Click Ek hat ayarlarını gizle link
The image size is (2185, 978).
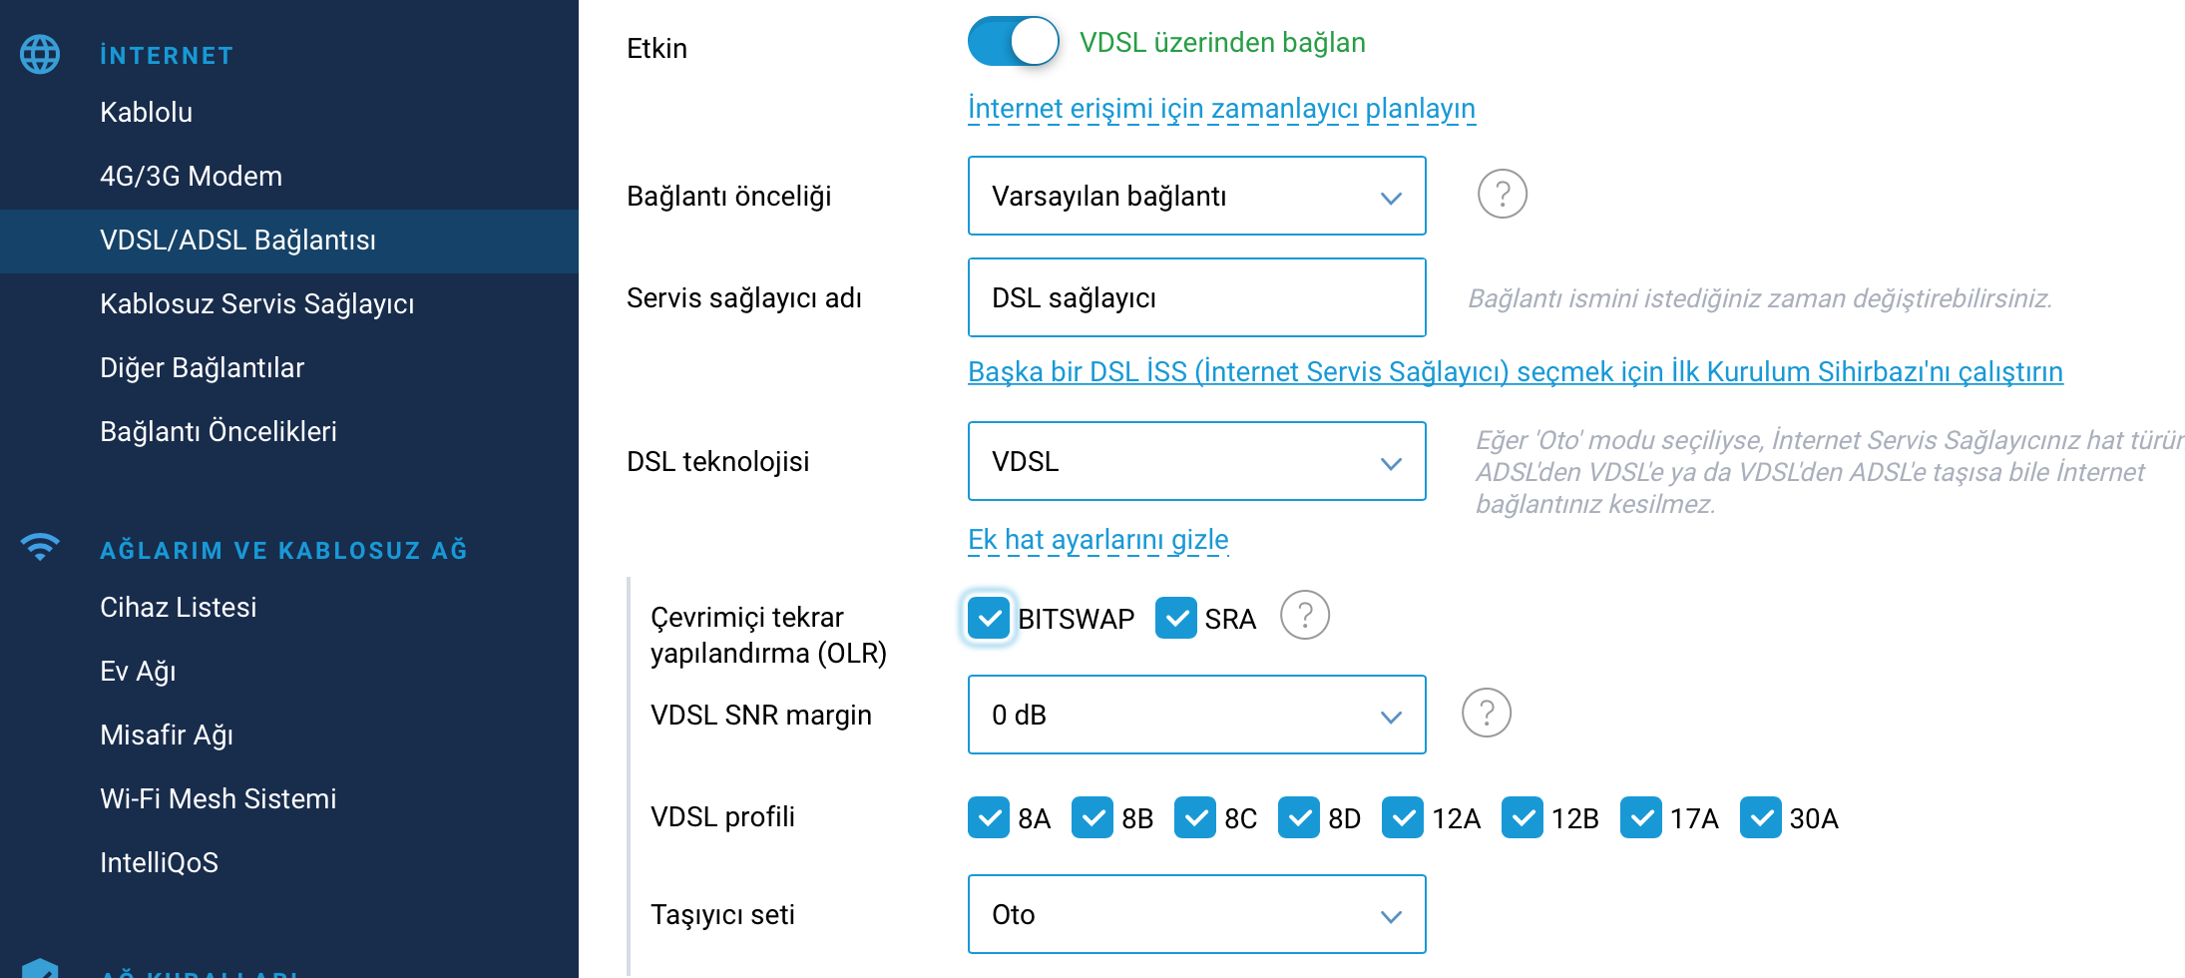1097,539
